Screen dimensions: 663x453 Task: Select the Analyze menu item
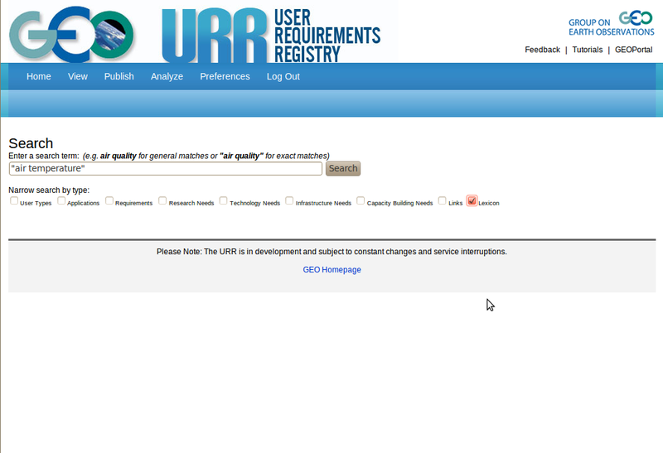tap(167, 76)
